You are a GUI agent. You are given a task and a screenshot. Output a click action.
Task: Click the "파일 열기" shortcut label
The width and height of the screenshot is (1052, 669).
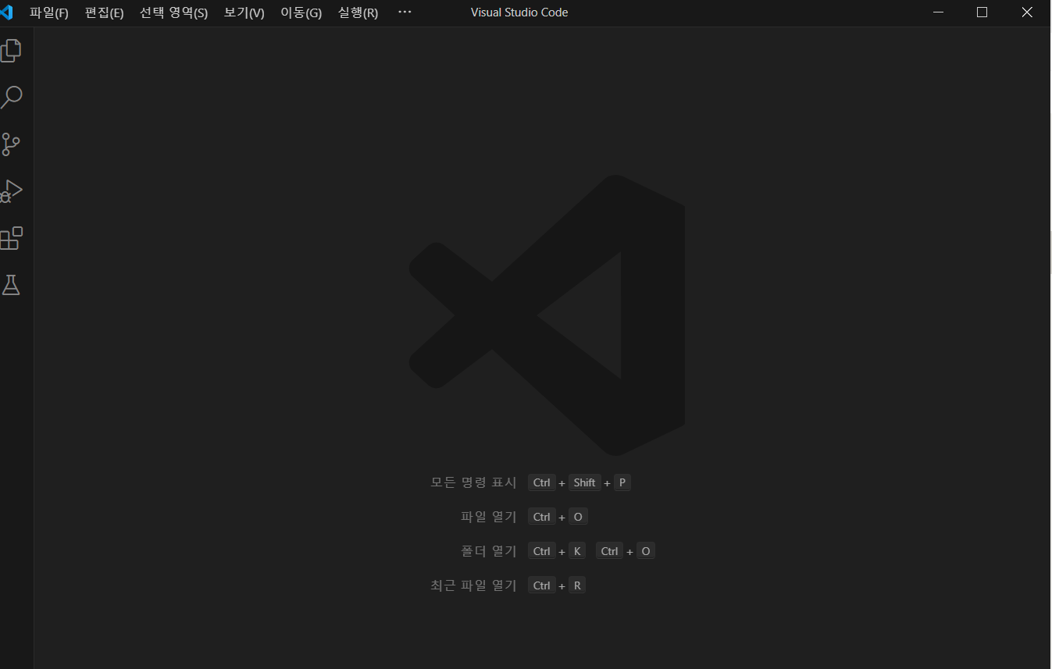coord(489,517)
